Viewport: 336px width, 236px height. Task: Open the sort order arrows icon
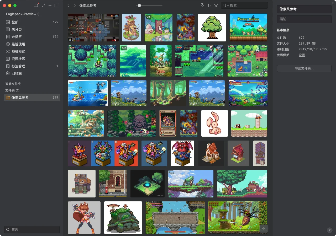(209, 5)
